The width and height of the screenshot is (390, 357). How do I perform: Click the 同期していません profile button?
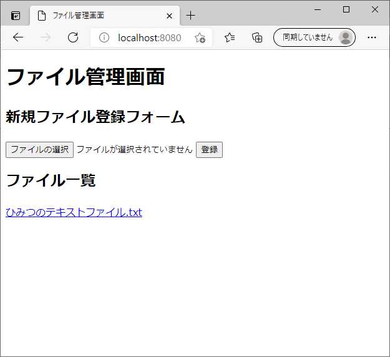314,37
